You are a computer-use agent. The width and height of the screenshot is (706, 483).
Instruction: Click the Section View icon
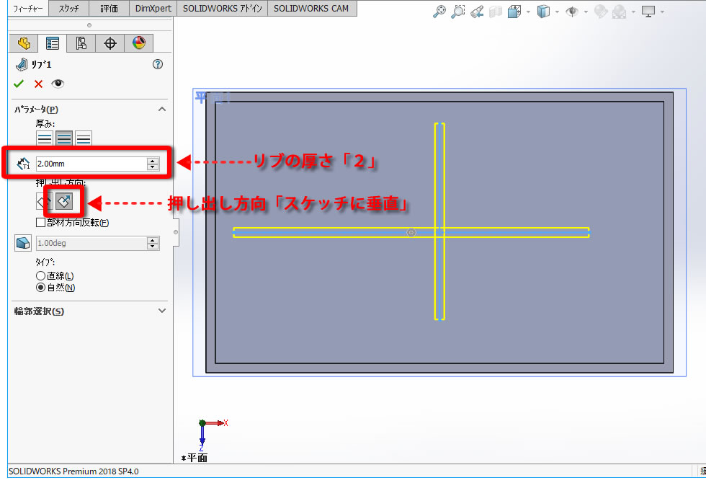coord(496,12)
